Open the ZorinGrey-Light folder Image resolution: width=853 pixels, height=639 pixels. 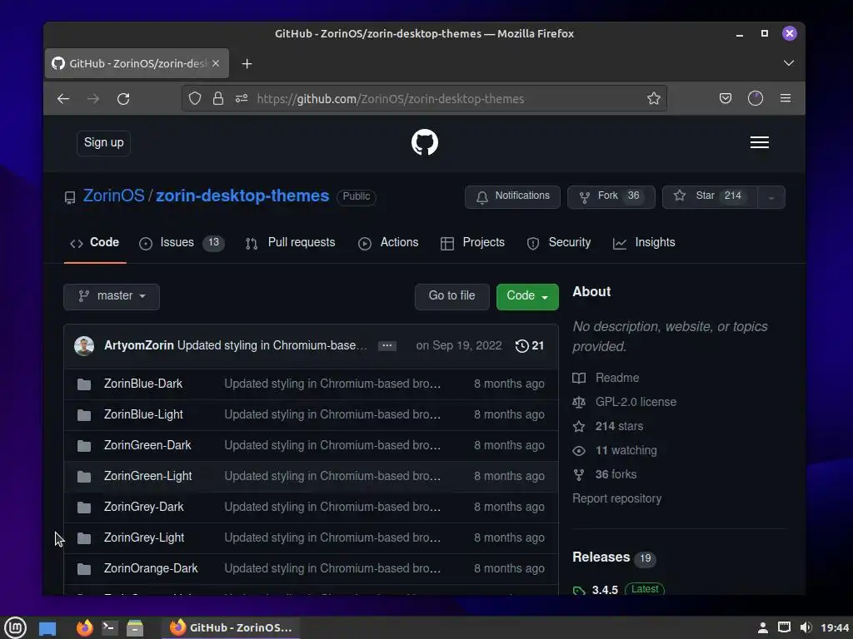click(x=144, y=537)
